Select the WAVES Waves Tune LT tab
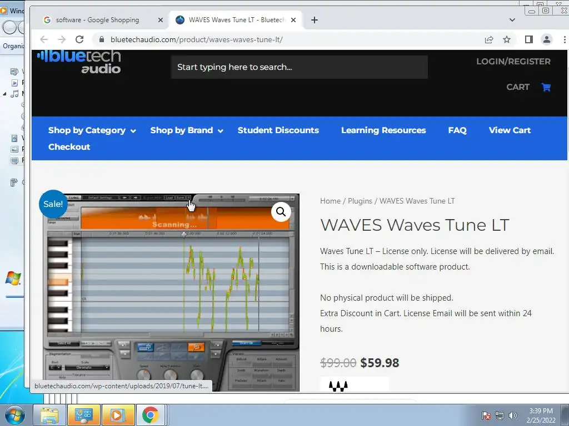Viewport: 569px width, 426px height. point(236,20)
